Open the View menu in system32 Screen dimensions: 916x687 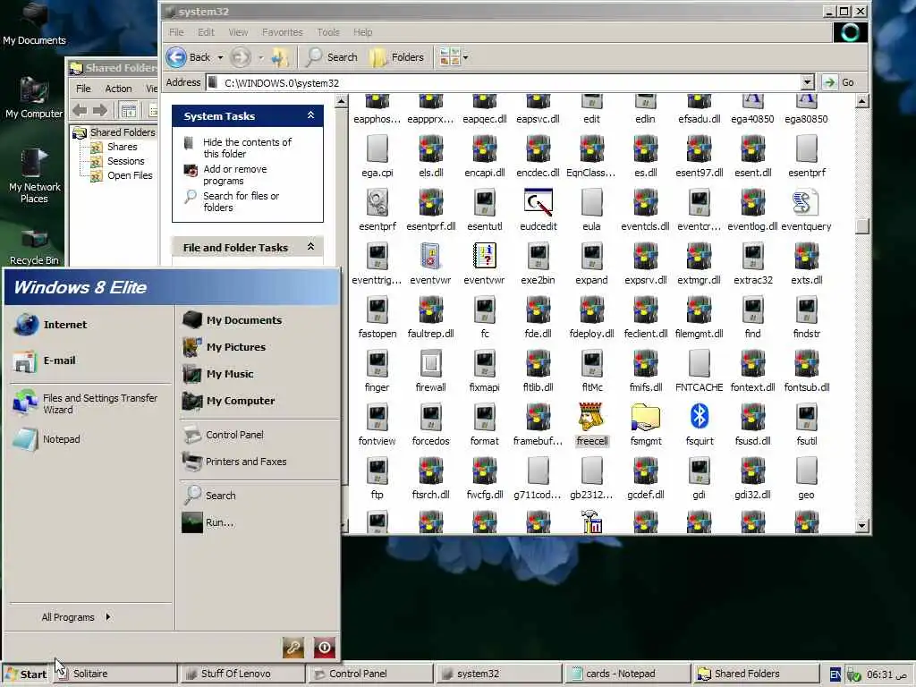[238, 32]
